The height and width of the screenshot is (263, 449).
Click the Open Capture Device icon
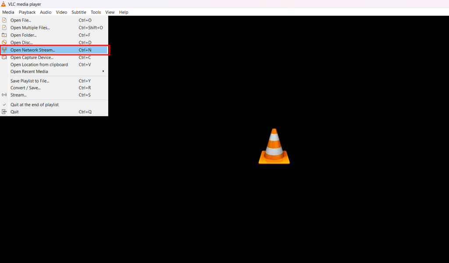point(4,58)
